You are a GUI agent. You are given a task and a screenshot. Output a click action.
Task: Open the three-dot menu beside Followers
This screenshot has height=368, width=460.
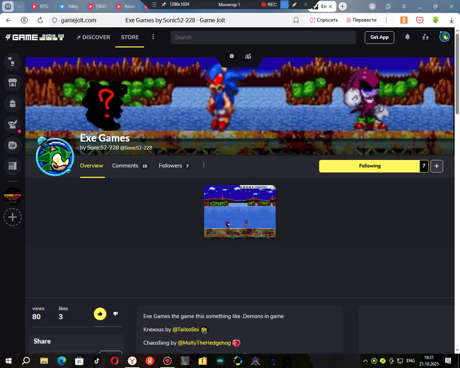pyautogui.click(x=203, y=166)
